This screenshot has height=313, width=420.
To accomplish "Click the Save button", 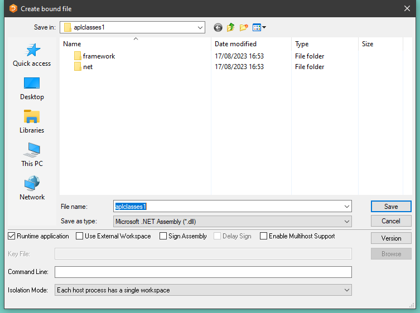I will [x=391, y=207].
